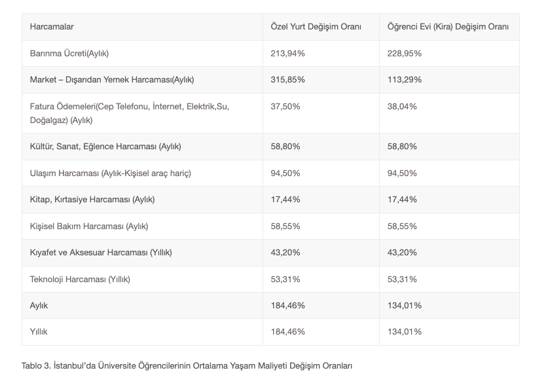Click the 228,95% student house rent value
The image size is (546, 383).
coord(405,53)
